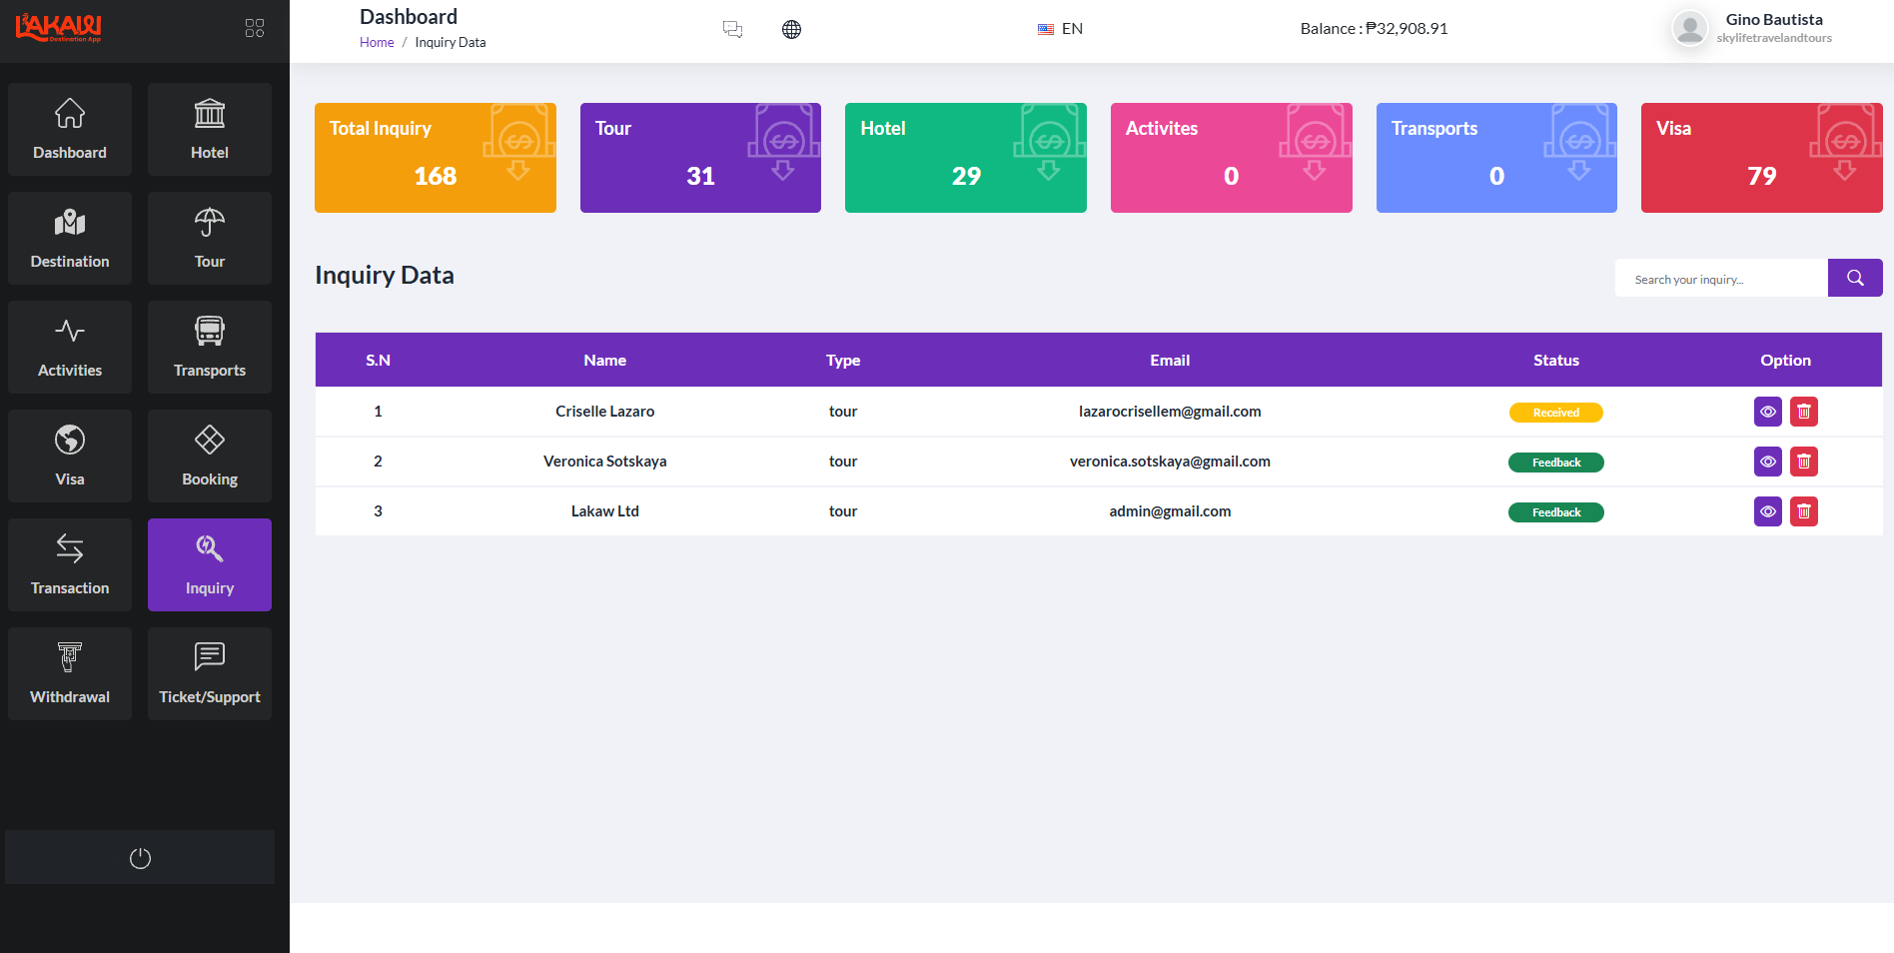Focus the Search your inquiry field
This screenshot has height=953, width=1894.
[1721, 278]
